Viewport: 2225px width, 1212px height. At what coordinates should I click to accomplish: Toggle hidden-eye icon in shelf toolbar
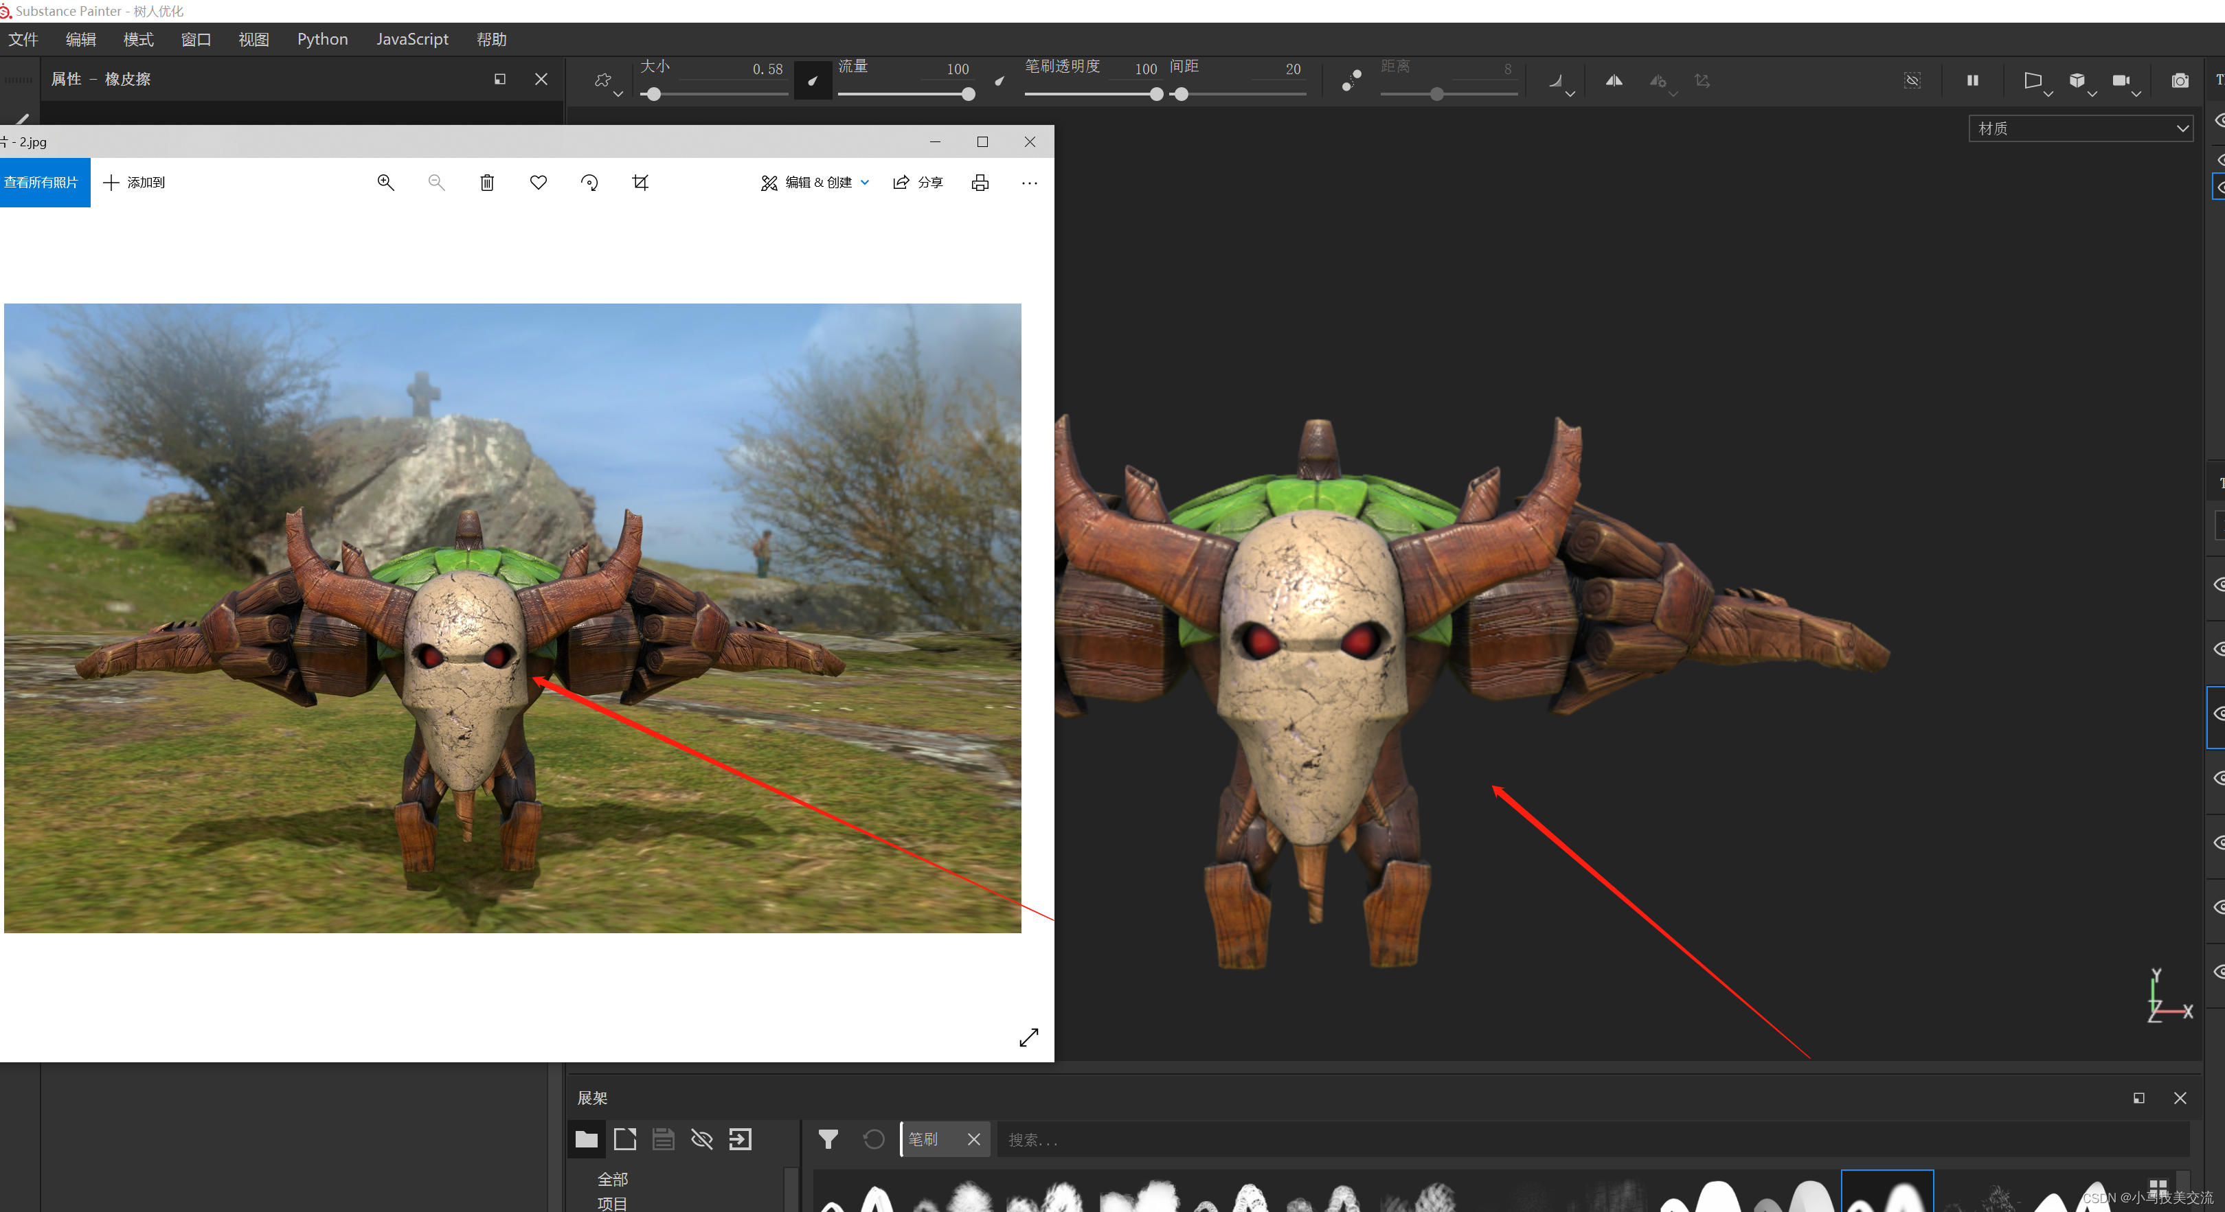pos(701,1139)
